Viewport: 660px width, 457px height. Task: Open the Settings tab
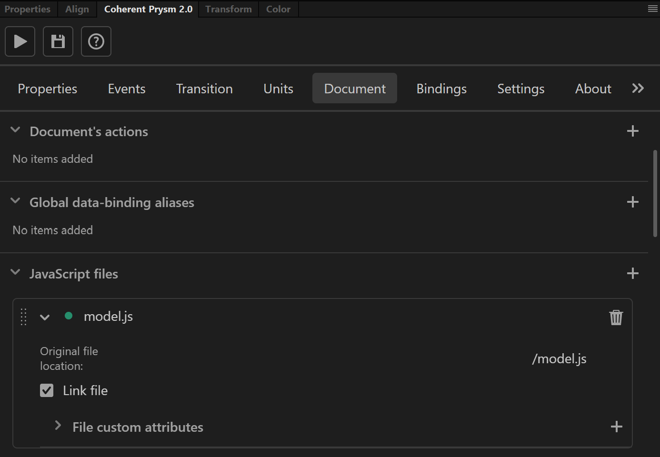521,89
